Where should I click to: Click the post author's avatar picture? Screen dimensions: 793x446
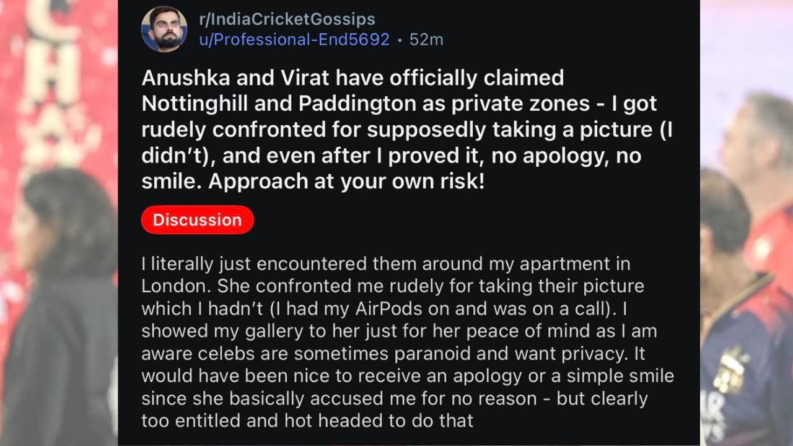click(164, 29)
